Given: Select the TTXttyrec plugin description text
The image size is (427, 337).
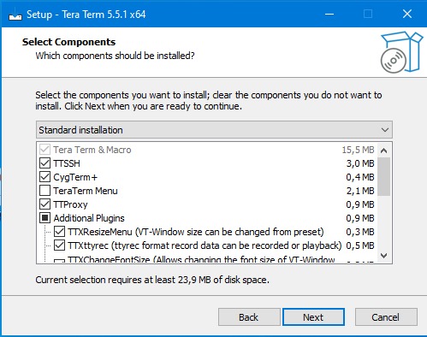Looking at the screenshot, I should [205, 245].
